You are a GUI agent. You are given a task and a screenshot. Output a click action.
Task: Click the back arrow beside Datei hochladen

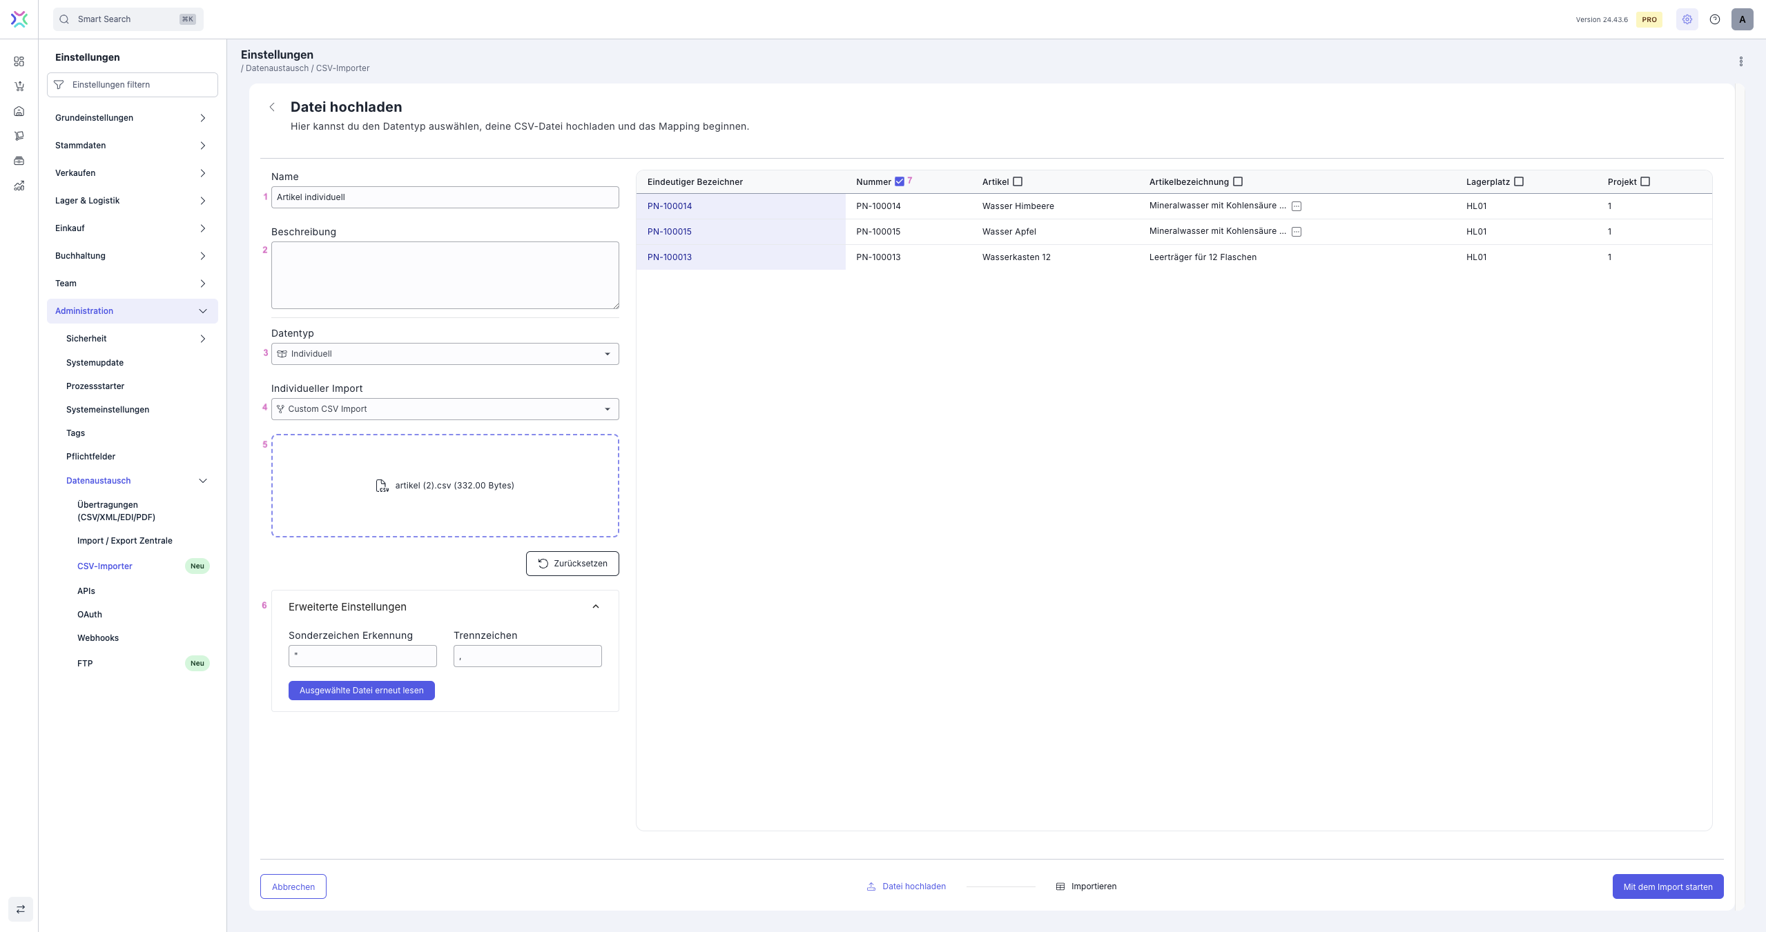[x=272, y=107]
